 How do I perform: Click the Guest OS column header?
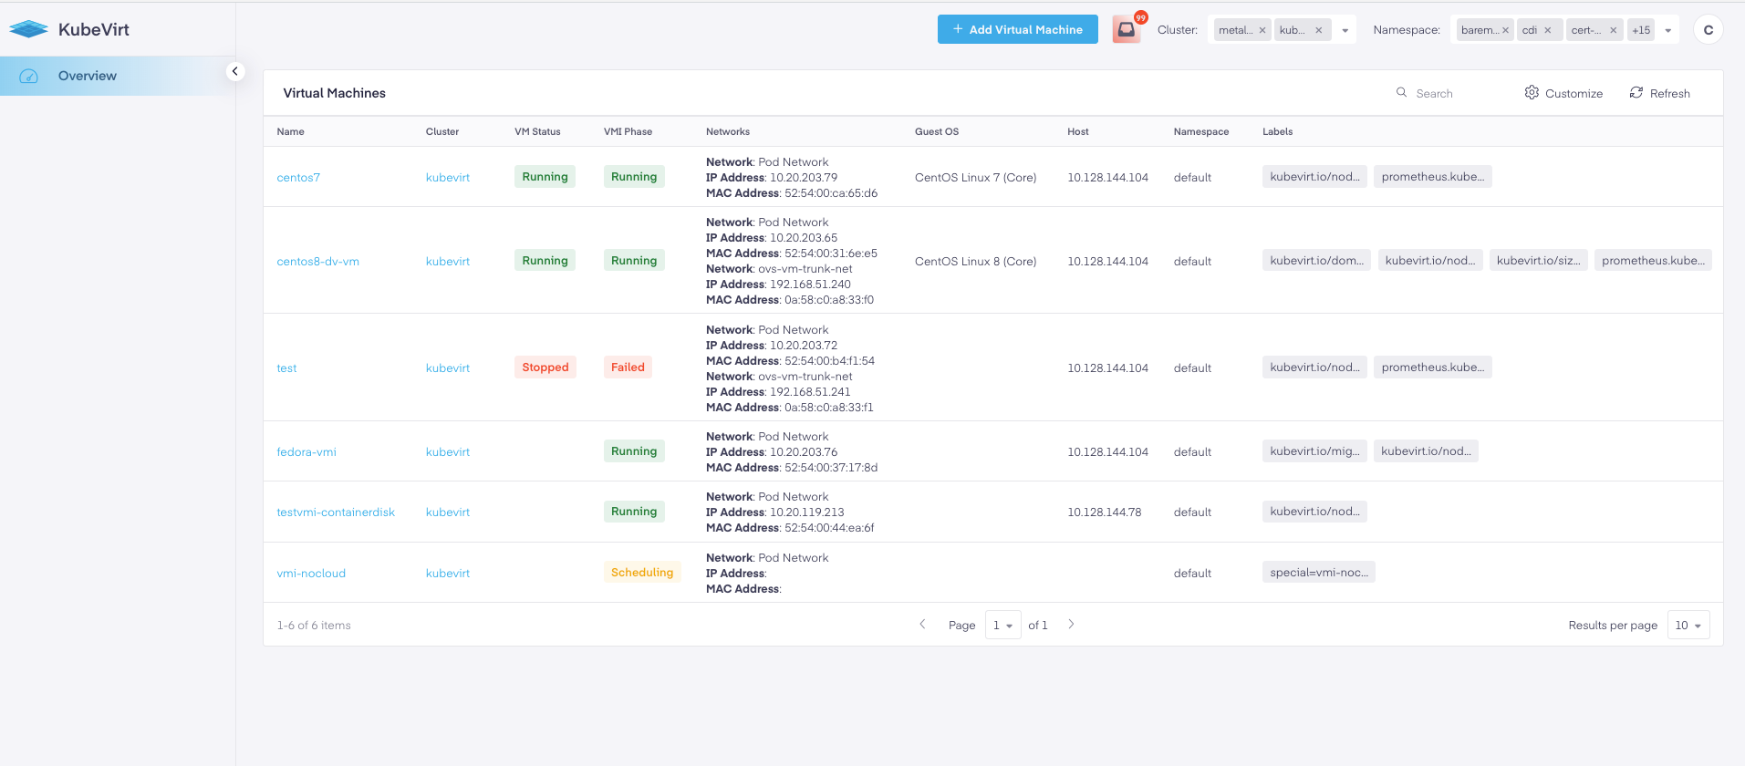click(937, 131)
